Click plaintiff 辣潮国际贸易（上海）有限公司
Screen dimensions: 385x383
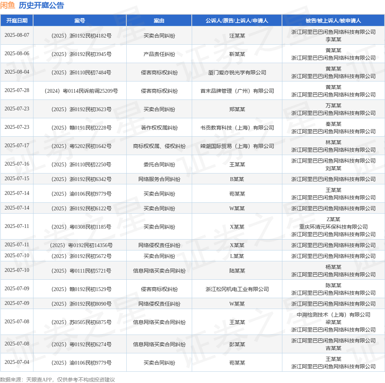pos(237,146)
